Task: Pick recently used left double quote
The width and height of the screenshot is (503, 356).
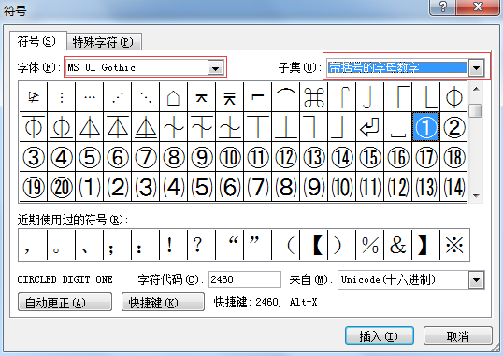Action: coord(230,245)
